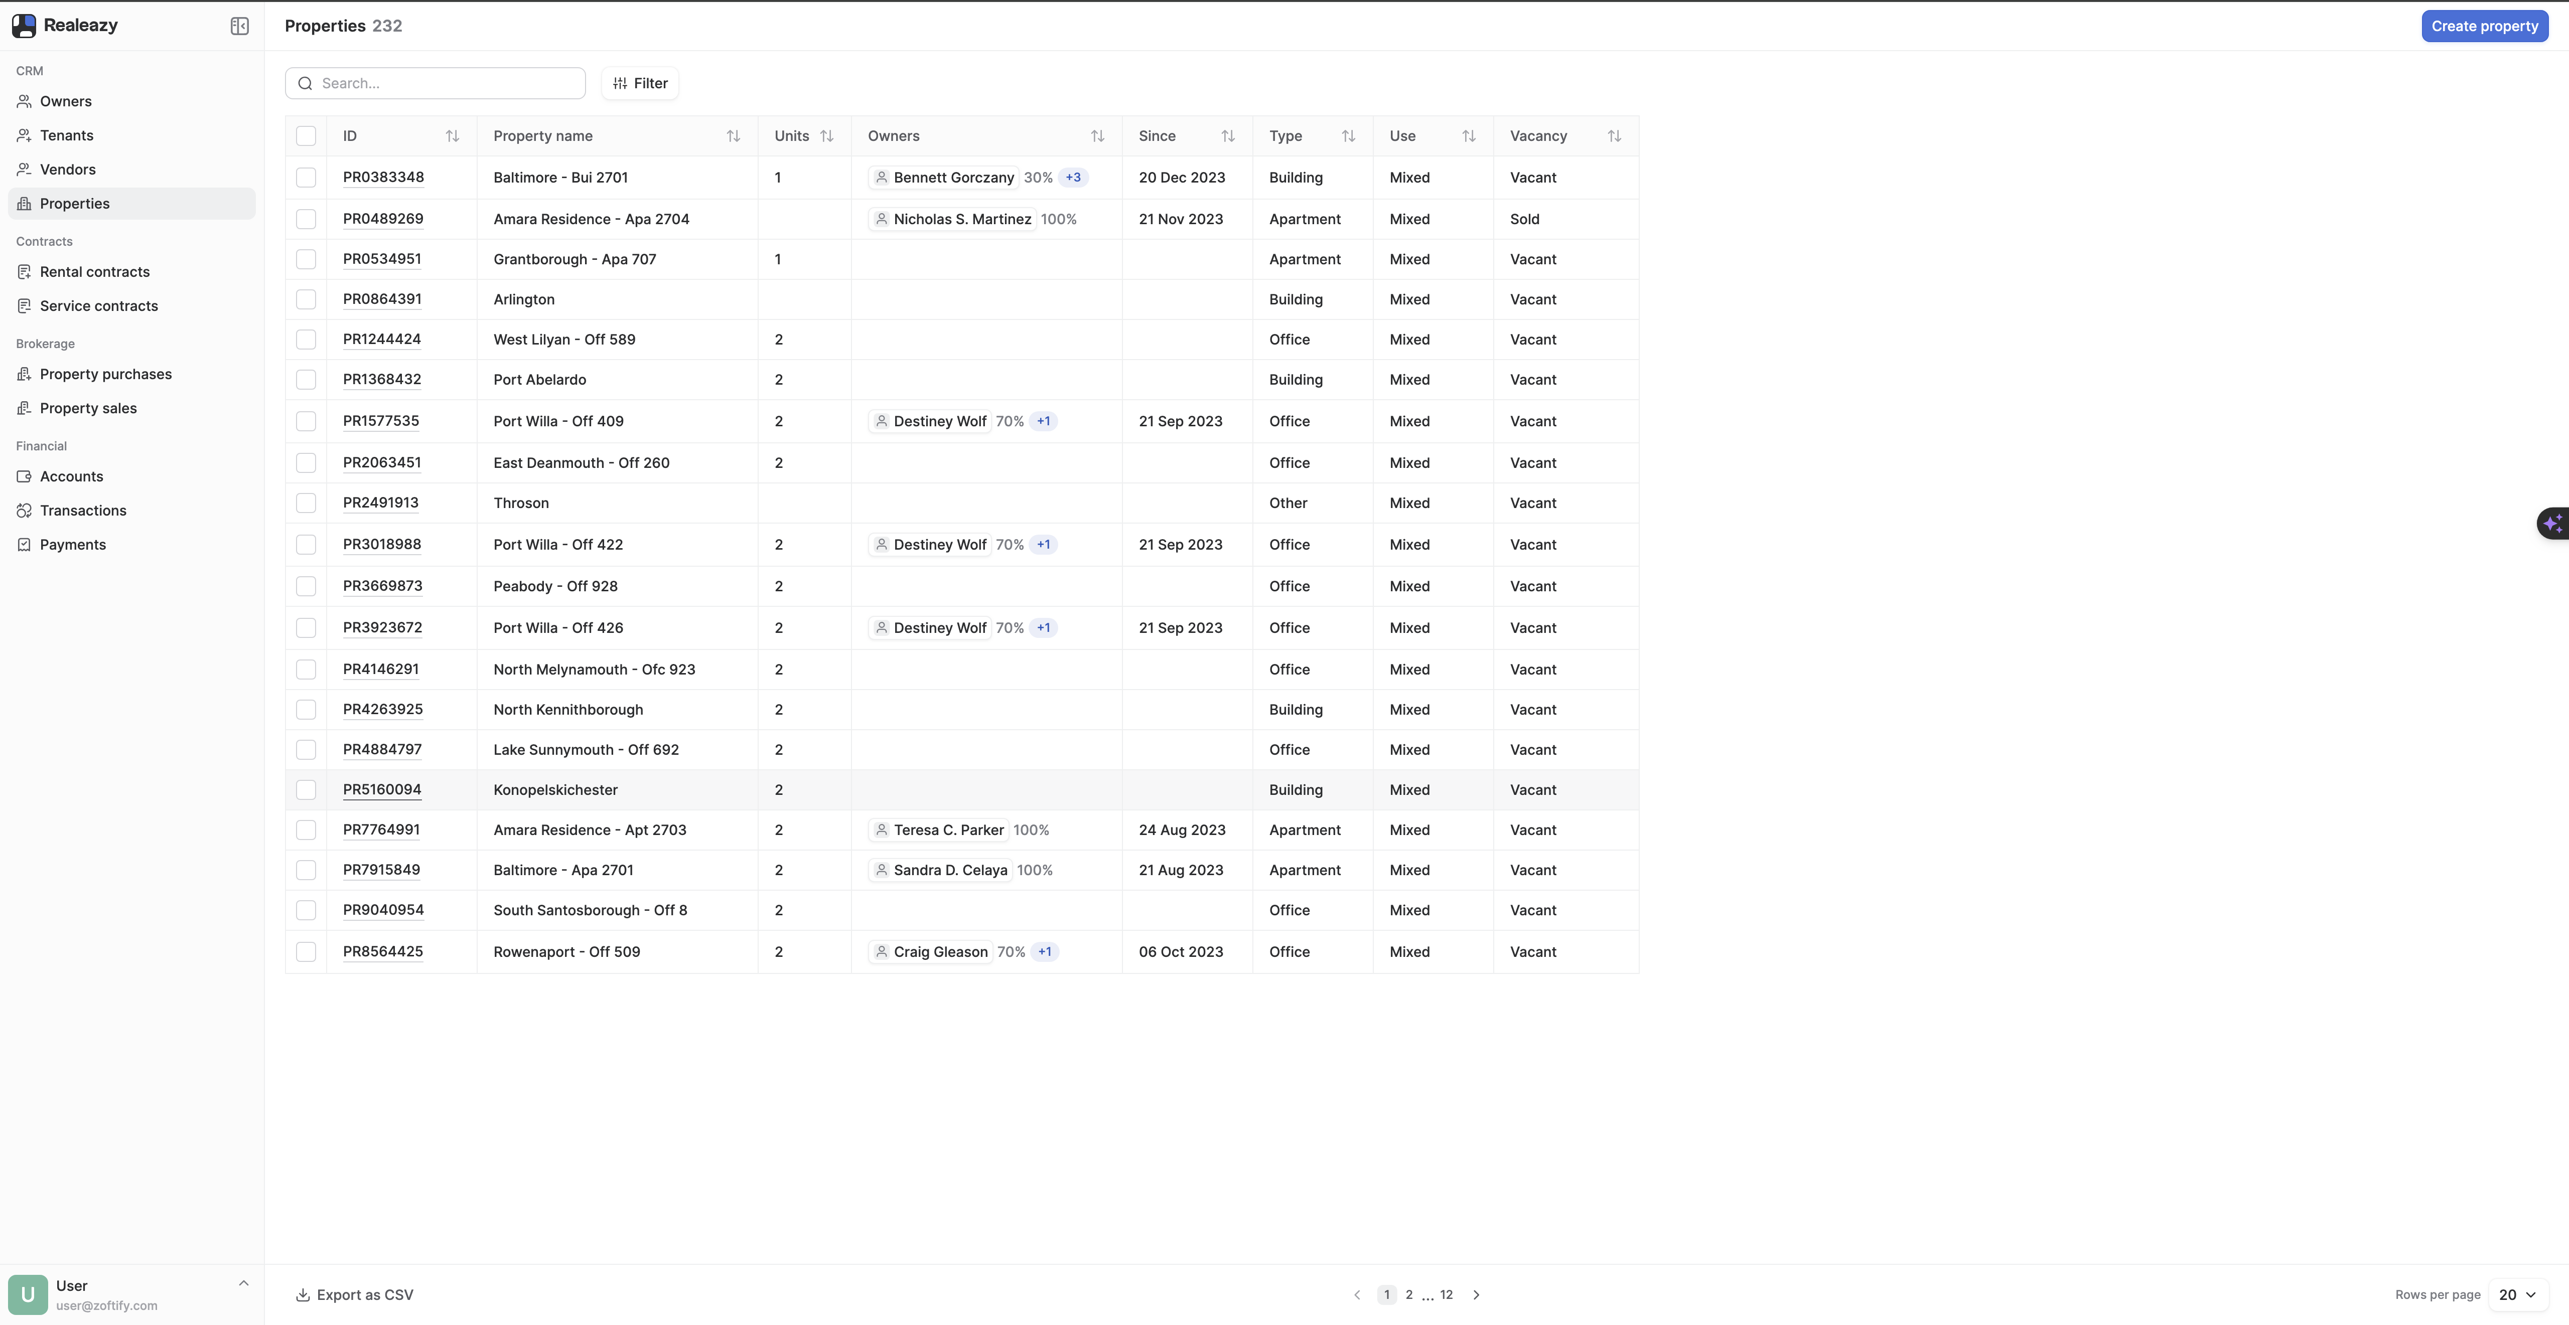
Task: Toggle the select-all header checkbox
Action: [x=306, y=136]
